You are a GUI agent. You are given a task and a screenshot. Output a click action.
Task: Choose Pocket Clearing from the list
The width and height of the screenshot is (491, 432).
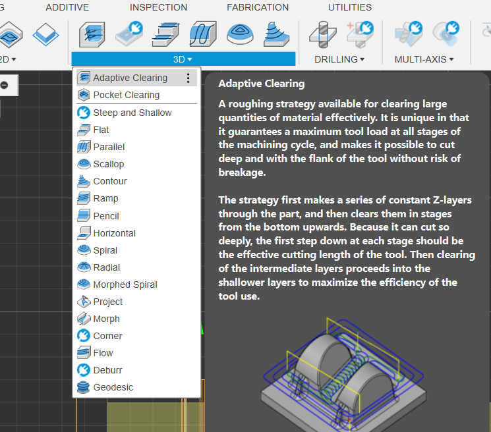126,95
